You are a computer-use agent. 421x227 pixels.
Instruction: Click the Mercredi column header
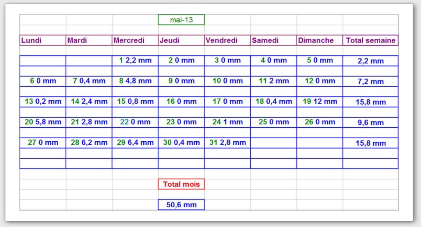click(135, 40)
